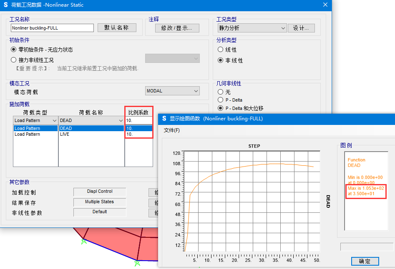Select the P - Delta radio option
The image size is (395, 269).
point(221,100)
